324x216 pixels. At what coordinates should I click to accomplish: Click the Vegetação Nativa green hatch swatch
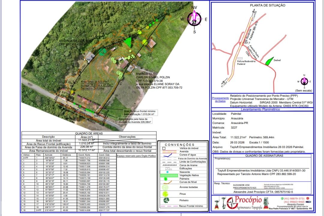169,175
